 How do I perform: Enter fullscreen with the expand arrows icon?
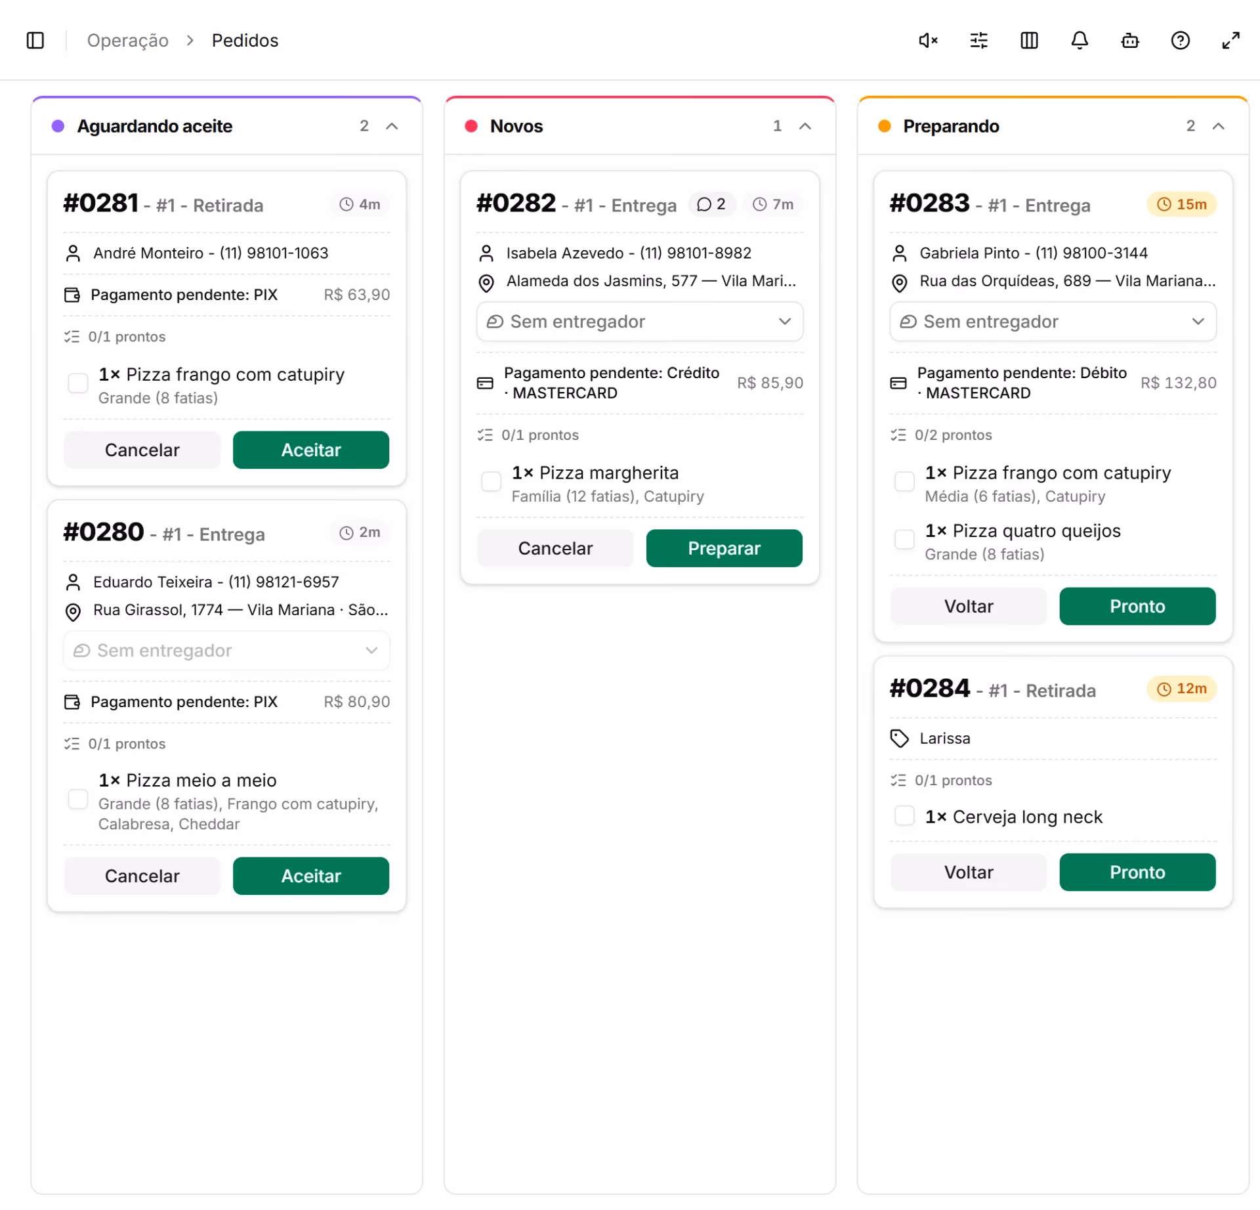coord(1230,41)
